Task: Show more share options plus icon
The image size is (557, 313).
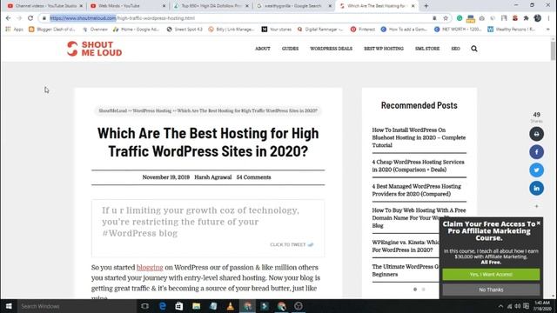Action: [536, 206]
